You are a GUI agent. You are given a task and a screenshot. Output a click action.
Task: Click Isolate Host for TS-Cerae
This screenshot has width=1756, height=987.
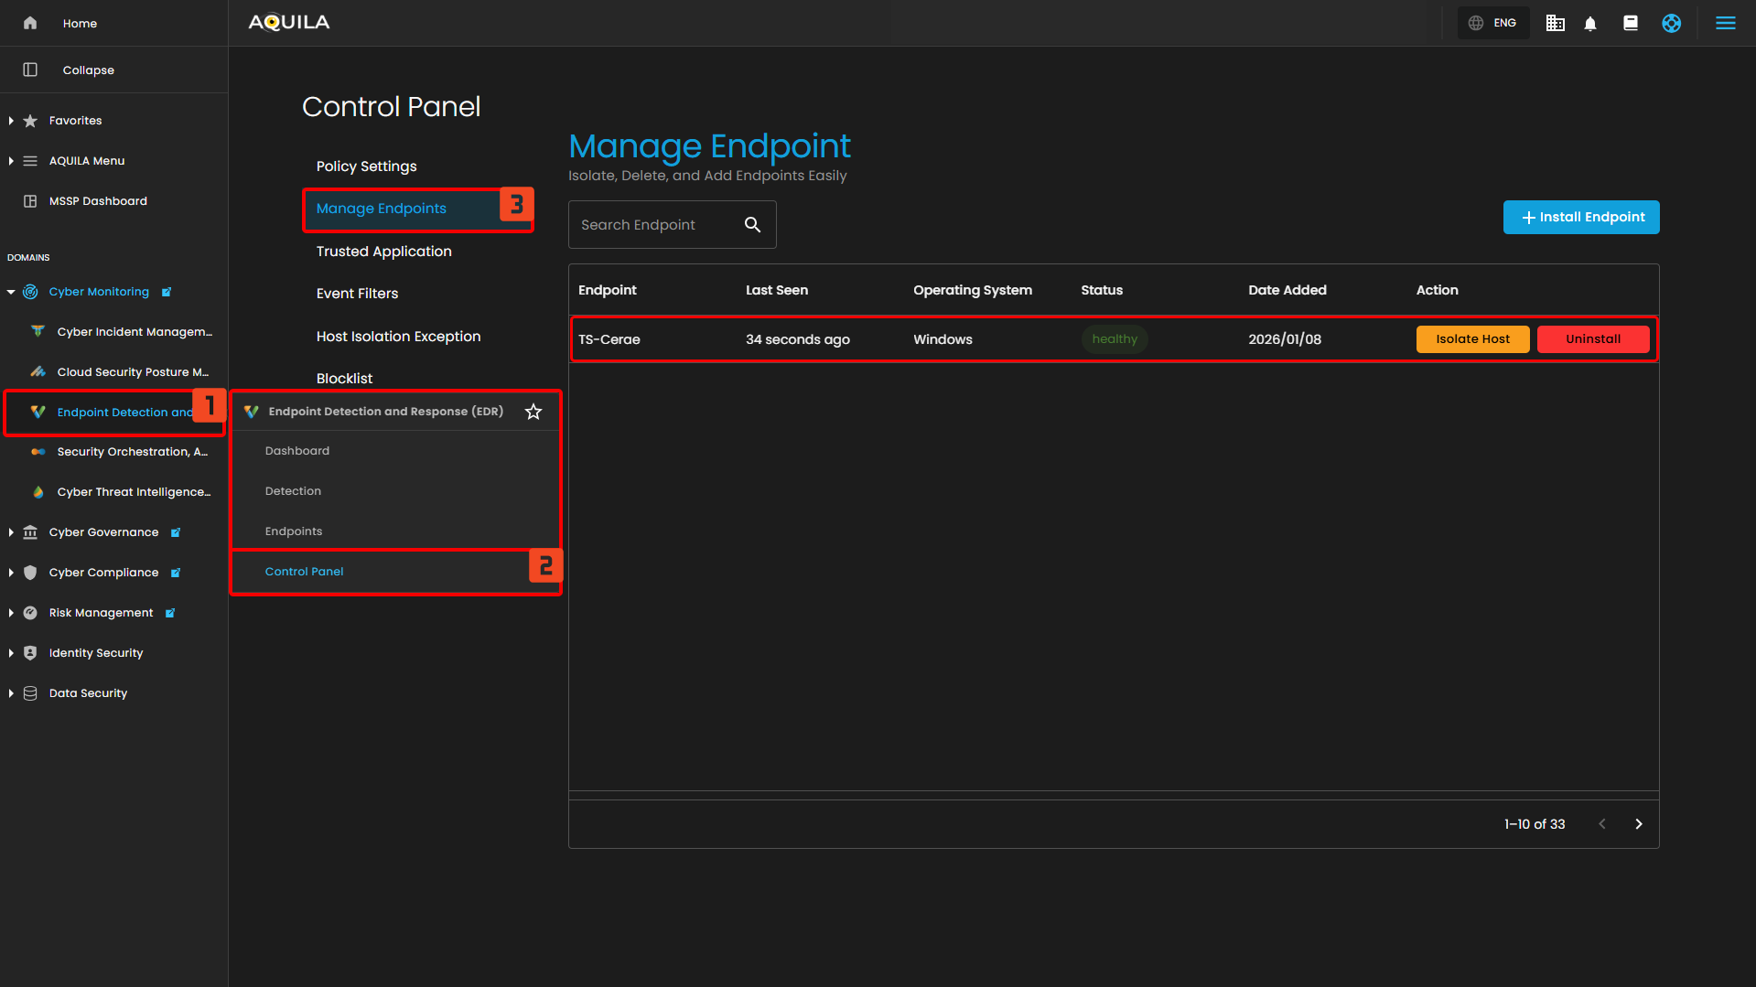tap(1471, 339)
